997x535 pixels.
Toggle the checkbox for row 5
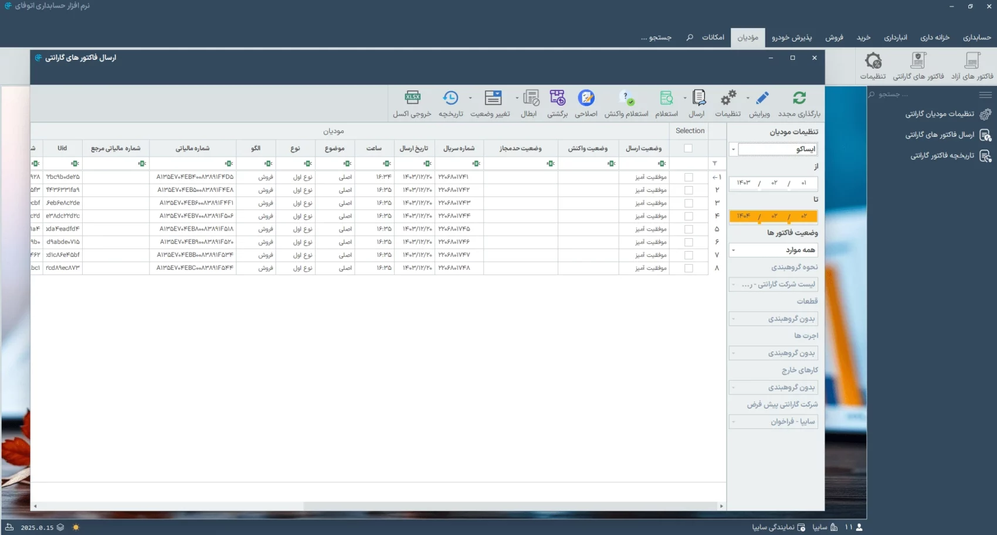[689, 229]
